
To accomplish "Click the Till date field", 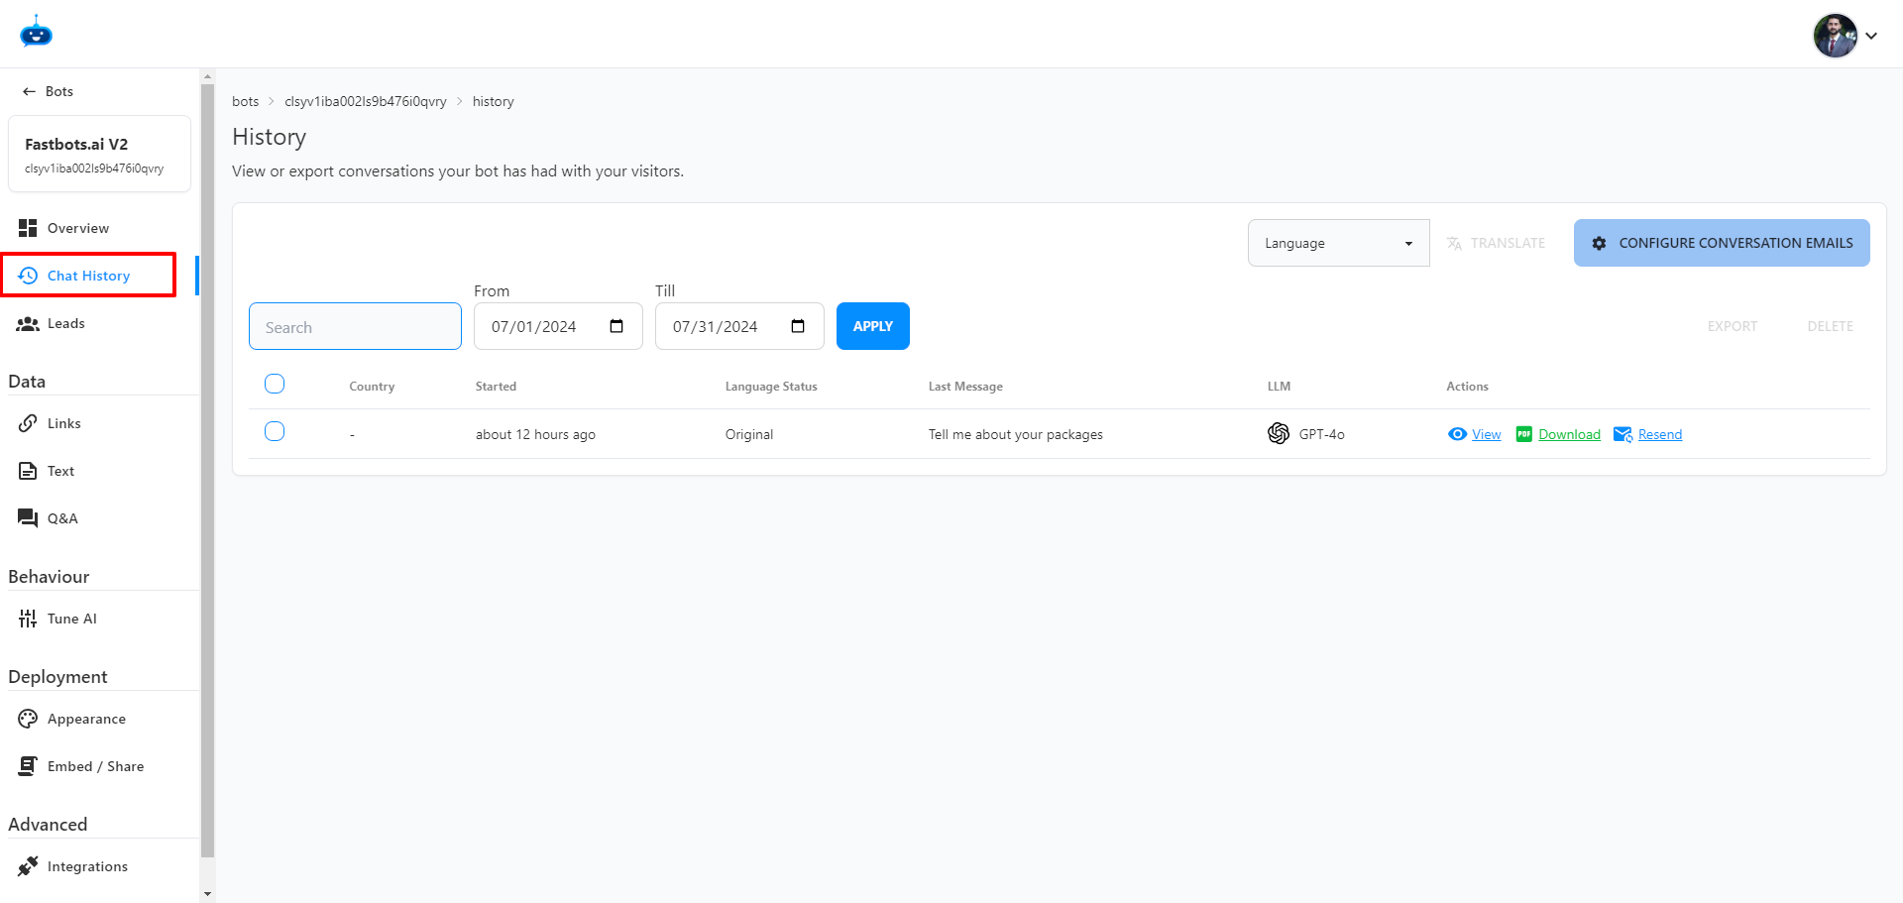I will point(739,326).
